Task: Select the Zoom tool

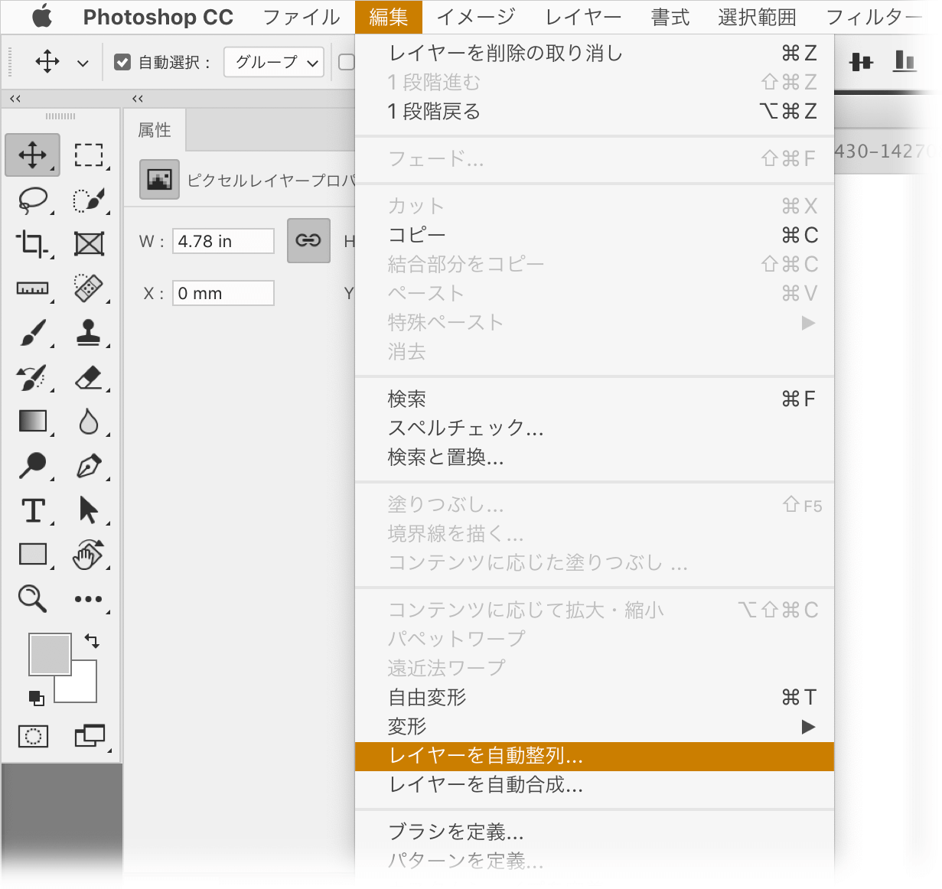Action: pos(33,598)
